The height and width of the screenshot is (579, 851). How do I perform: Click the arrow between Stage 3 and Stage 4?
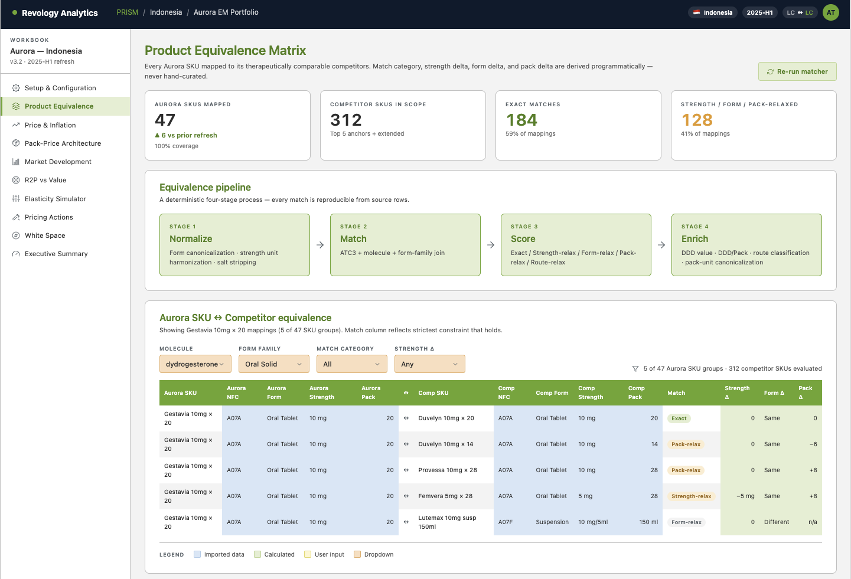pyautogui.click(x=661, y=245)
